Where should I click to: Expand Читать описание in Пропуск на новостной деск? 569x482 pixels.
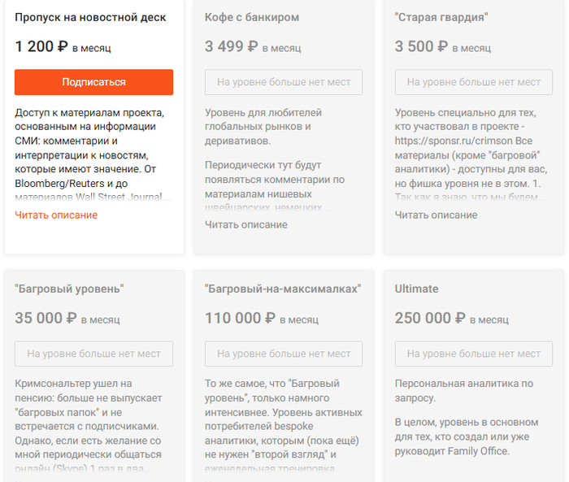point(56,215)
